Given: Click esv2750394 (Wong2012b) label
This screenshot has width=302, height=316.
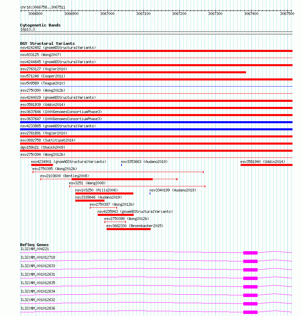Looking at the screenshot, I should (43, 154).
